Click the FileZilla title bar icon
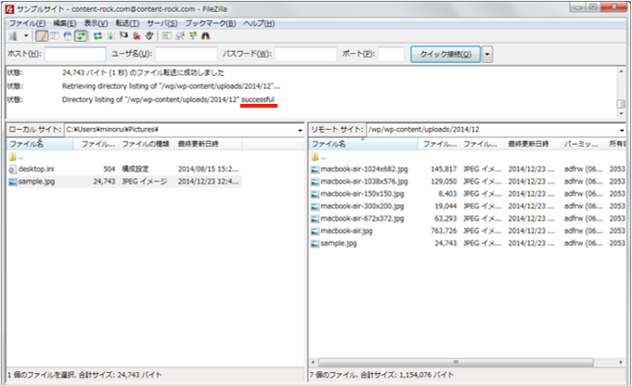This screenshot has height=386, width=632. [x=9, y=9]
